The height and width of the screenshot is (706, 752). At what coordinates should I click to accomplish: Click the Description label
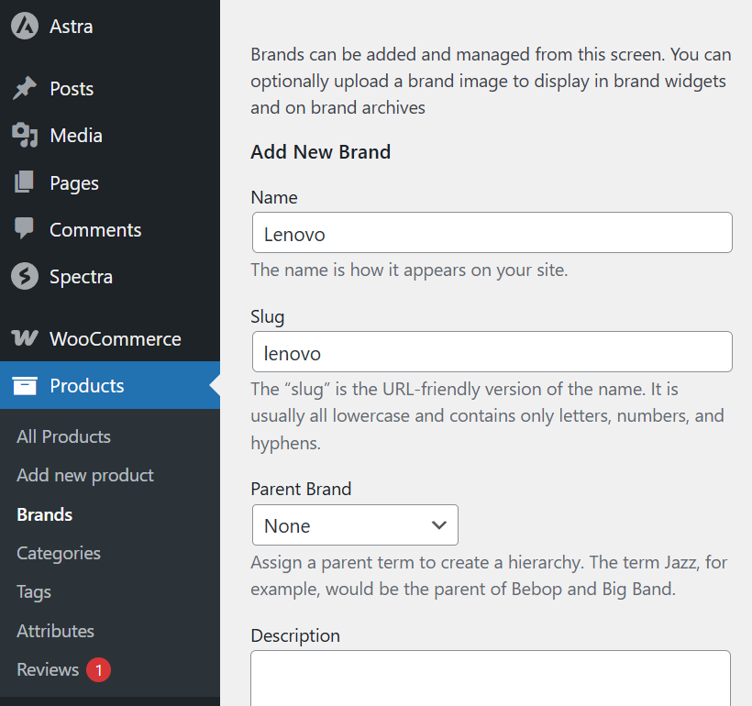click(295, 636)
